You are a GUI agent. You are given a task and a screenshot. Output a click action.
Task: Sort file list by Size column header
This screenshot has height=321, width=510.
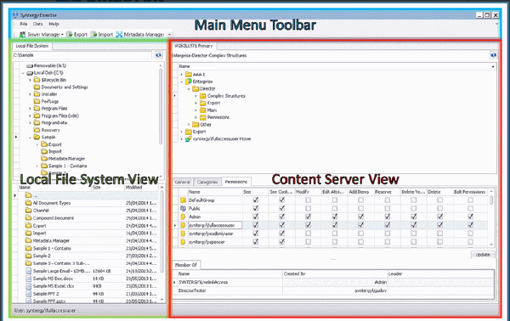108,188
